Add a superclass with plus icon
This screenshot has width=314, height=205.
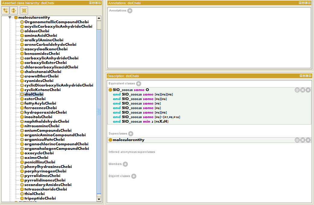[x=131, y=134]
